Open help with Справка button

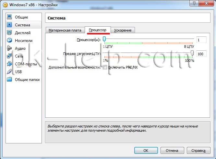198,151
